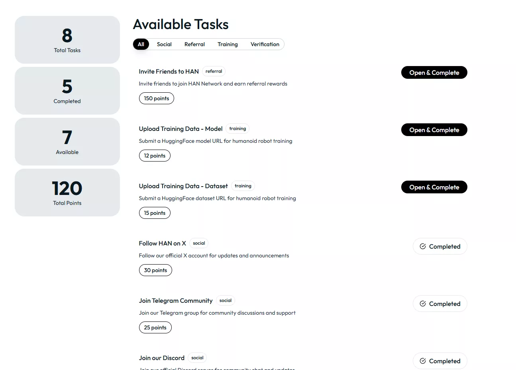Click the 30 points pill under Follow HAN on X
This screenshot has width=516, height=370.
pos(155,270)
